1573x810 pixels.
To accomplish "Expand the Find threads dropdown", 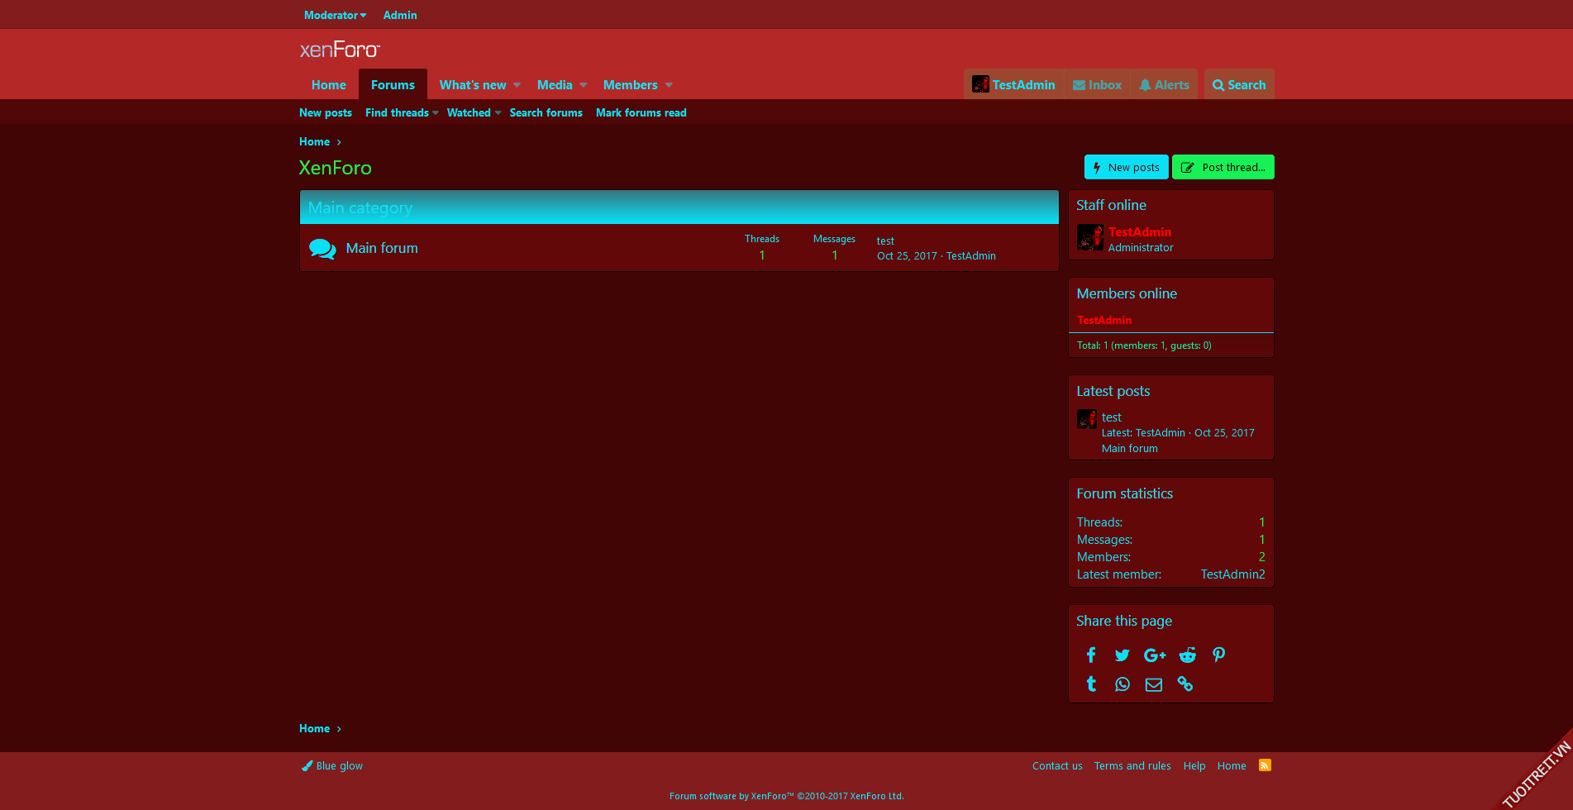I will coord(436,113).
